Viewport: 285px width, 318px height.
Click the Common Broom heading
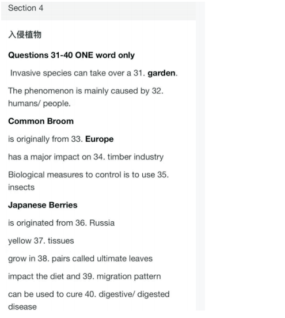pos(41,121)
